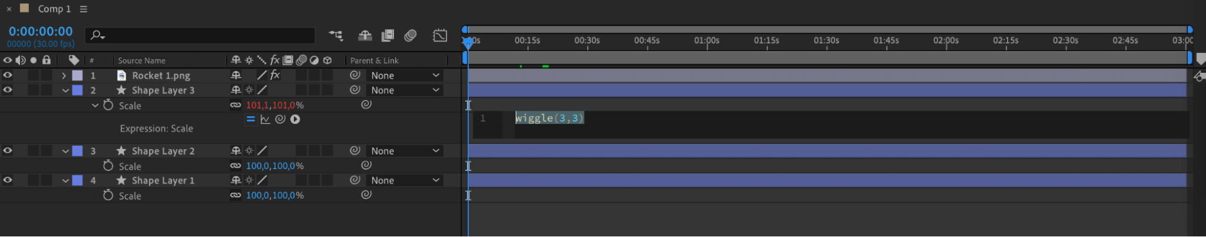
Task: Toggle the Shy layers hide switch
Action: pos(365,35)
